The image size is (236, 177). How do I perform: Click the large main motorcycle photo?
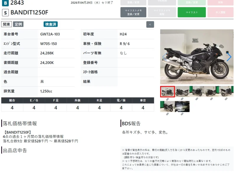click(197, 57)
